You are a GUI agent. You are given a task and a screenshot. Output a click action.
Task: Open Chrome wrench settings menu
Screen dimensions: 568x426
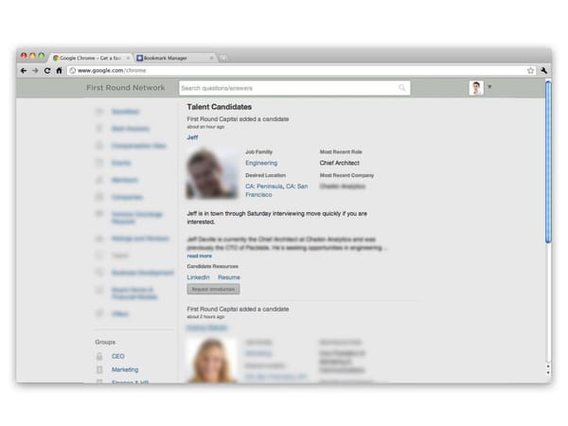(544, 71)
